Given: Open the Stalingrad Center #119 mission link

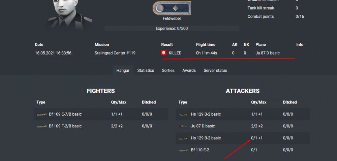Looking at the screenshot, I should coord(115,53).
